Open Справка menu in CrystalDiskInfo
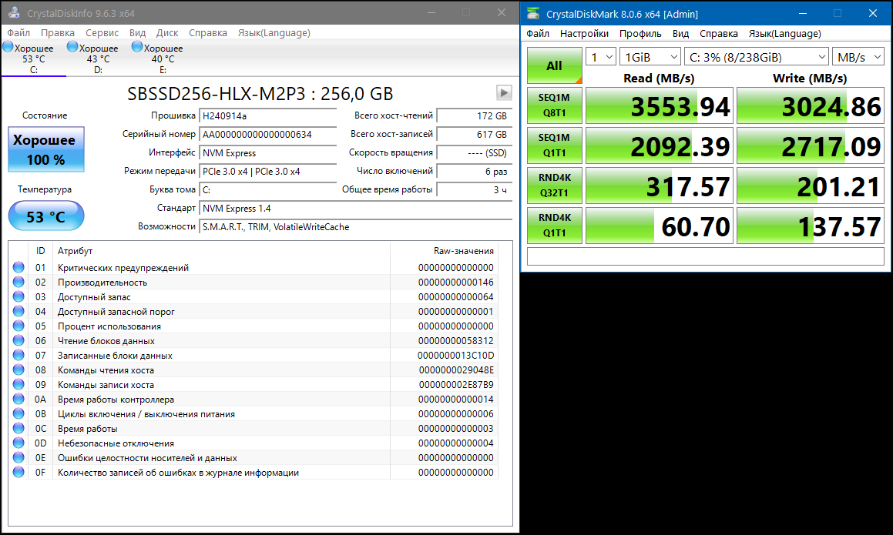The image size is (893, 535). click(x=208, y=33)
